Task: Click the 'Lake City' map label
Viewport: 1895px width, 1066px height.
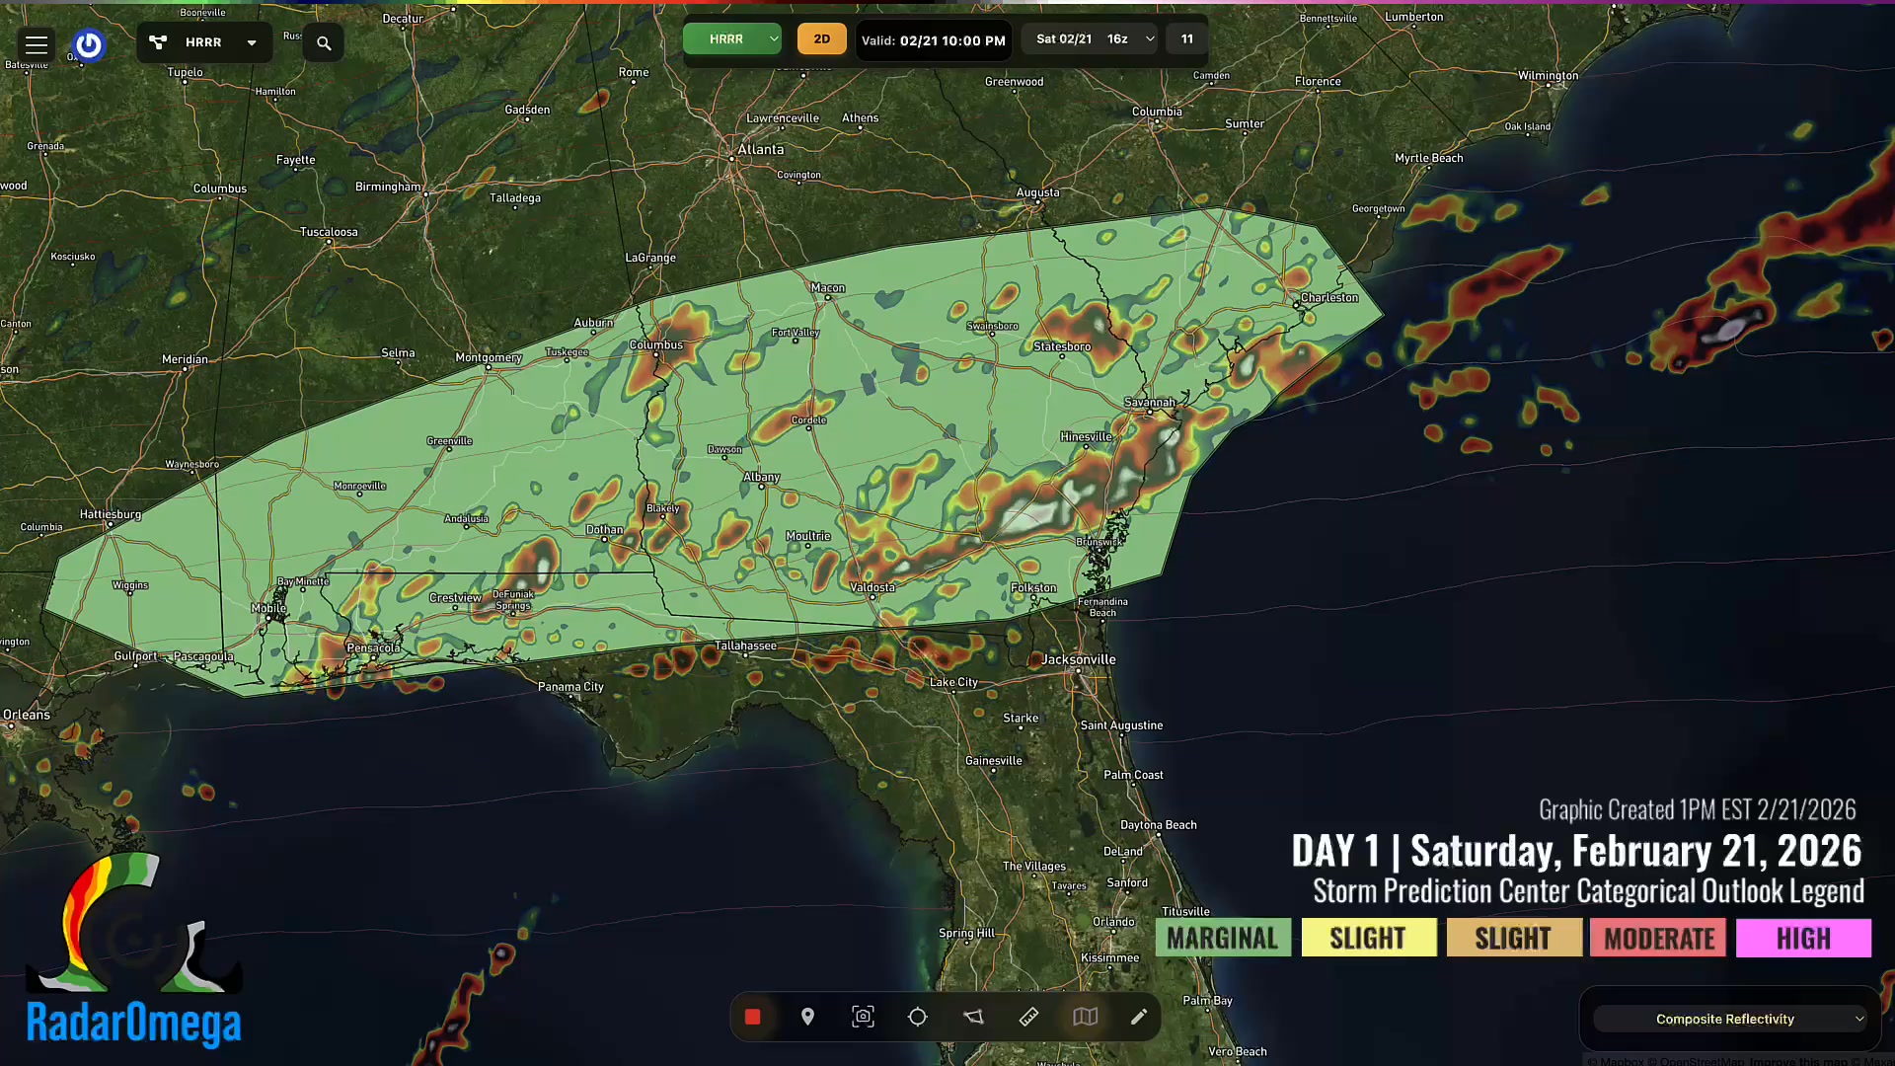Action: [953, 682]
